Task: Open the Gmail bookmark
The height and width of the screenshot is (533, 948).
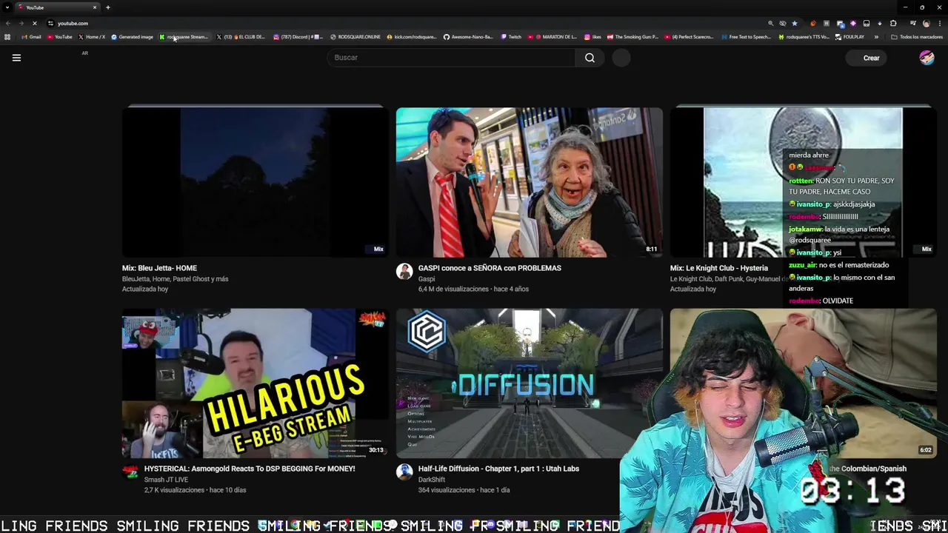Action: 31,37
